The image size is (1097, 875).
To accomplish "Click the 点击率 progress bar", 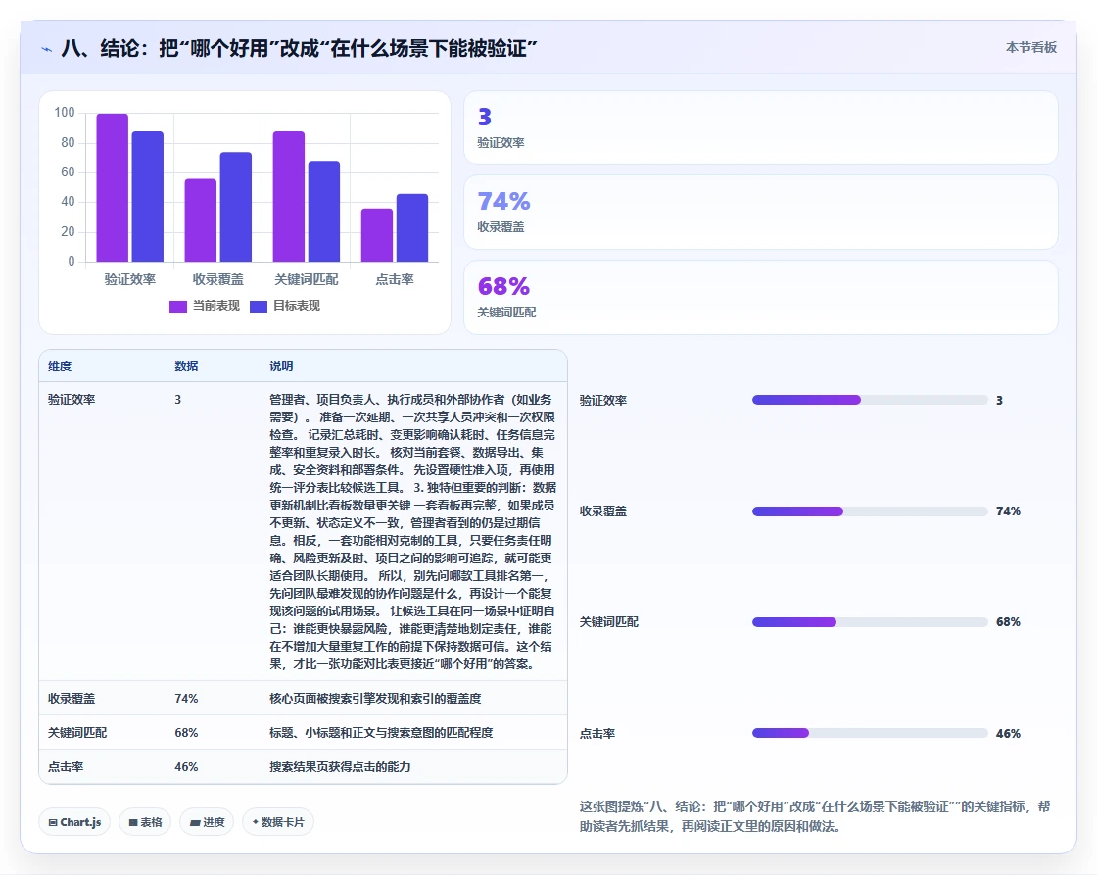I will point(870,733).
